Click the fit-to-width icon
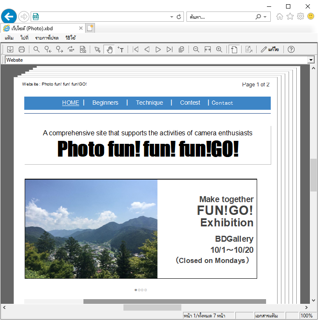The width and height of the screenshot is (318, 320). tap(208, 49)
